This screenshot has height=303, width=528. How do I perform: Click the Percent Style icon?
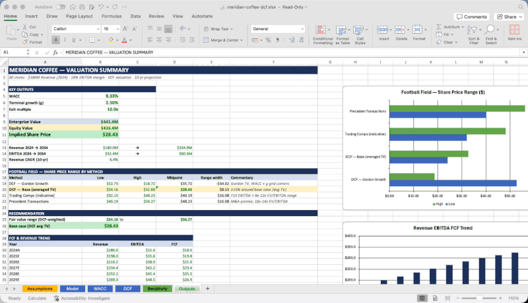(268, 40)
